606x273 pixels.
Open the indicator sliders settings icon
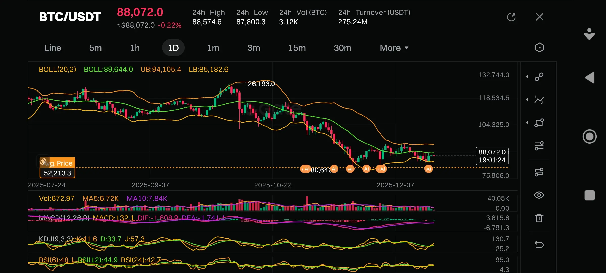[539, 146]
